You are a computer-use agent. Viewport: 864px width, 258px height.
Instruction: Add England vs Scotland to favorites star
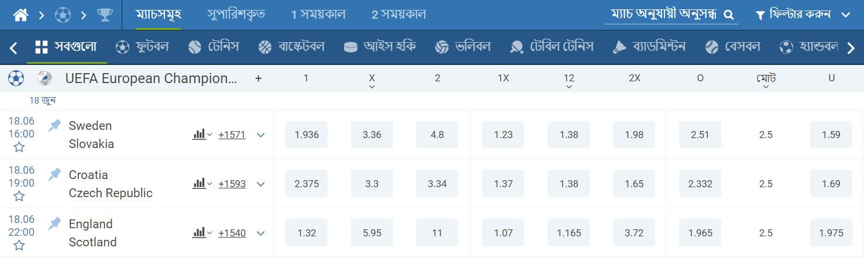(x=19, y=245)
